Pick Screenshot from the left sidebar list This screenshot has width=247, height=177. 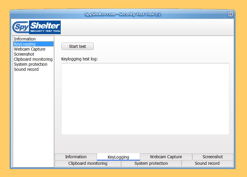click(24, 54)
